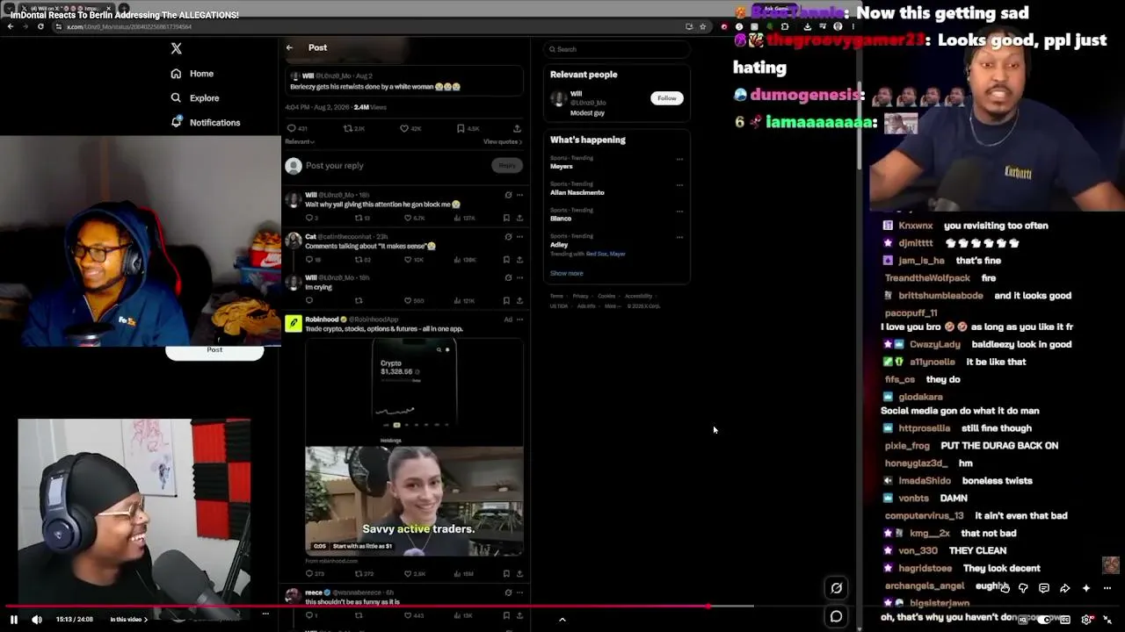Open the video player settings gear
Screen dimensions: 1125x632
pyautogui.click(x=1086, y=619)
